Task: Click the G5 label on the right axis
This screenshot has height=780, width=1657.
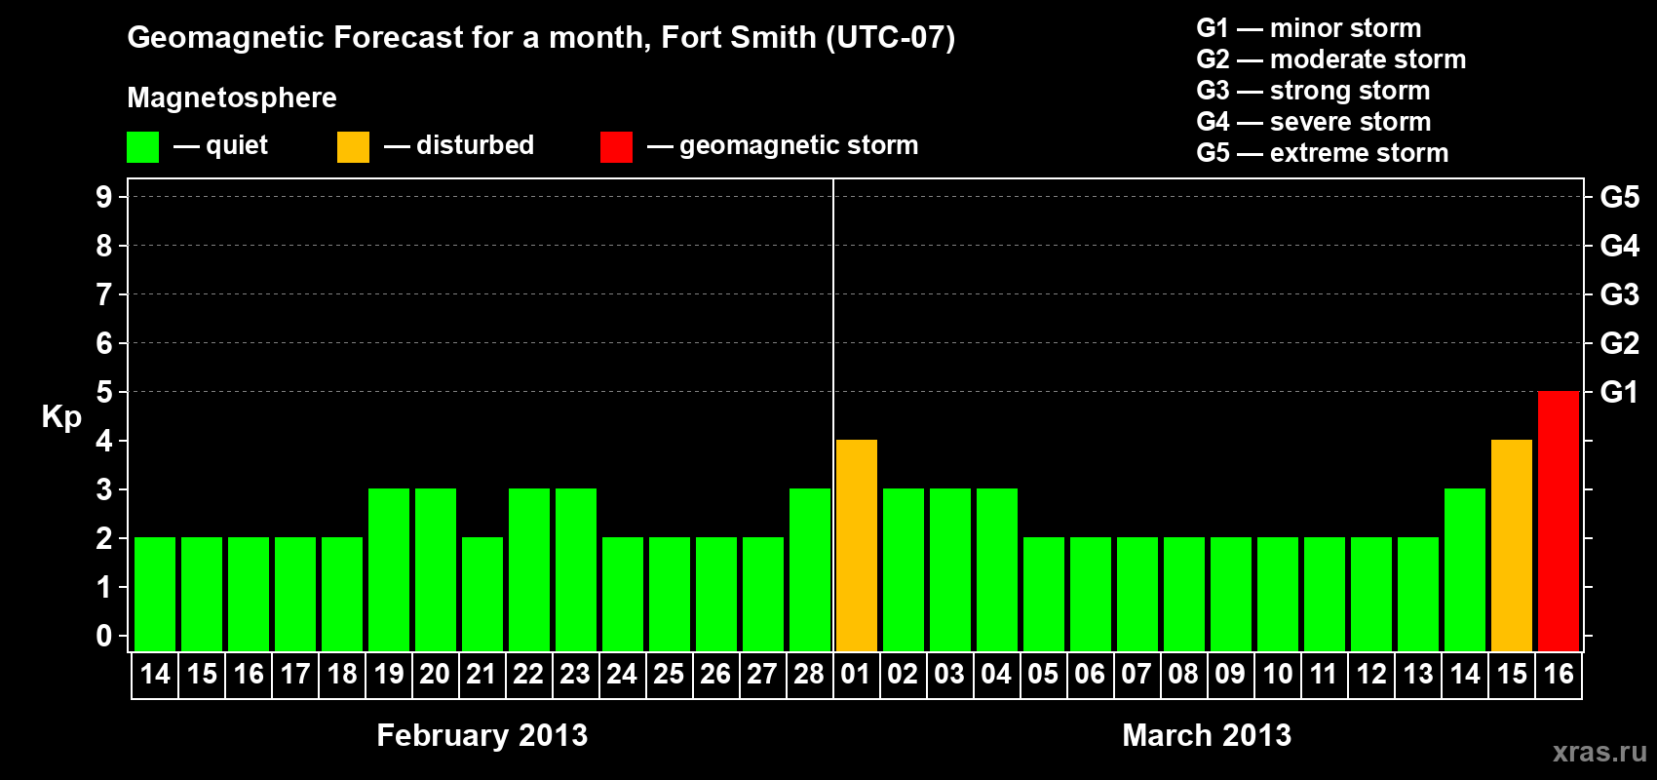Action: 1620,197
